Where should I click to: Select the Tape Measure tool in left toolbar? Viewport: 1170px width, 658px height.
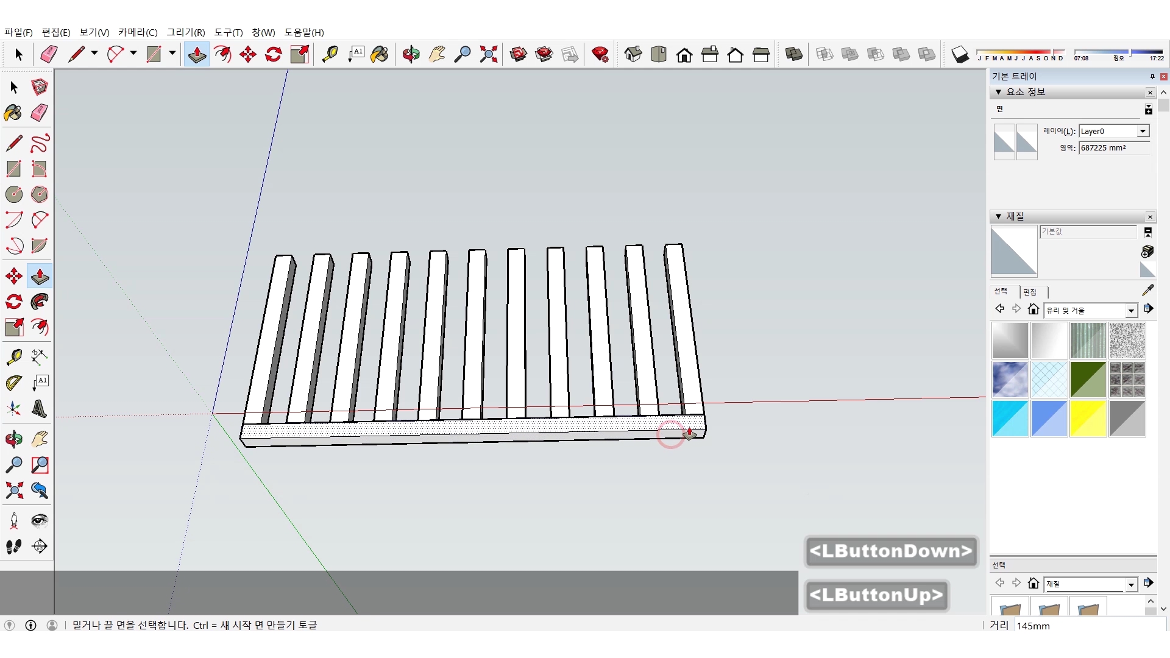13,356
